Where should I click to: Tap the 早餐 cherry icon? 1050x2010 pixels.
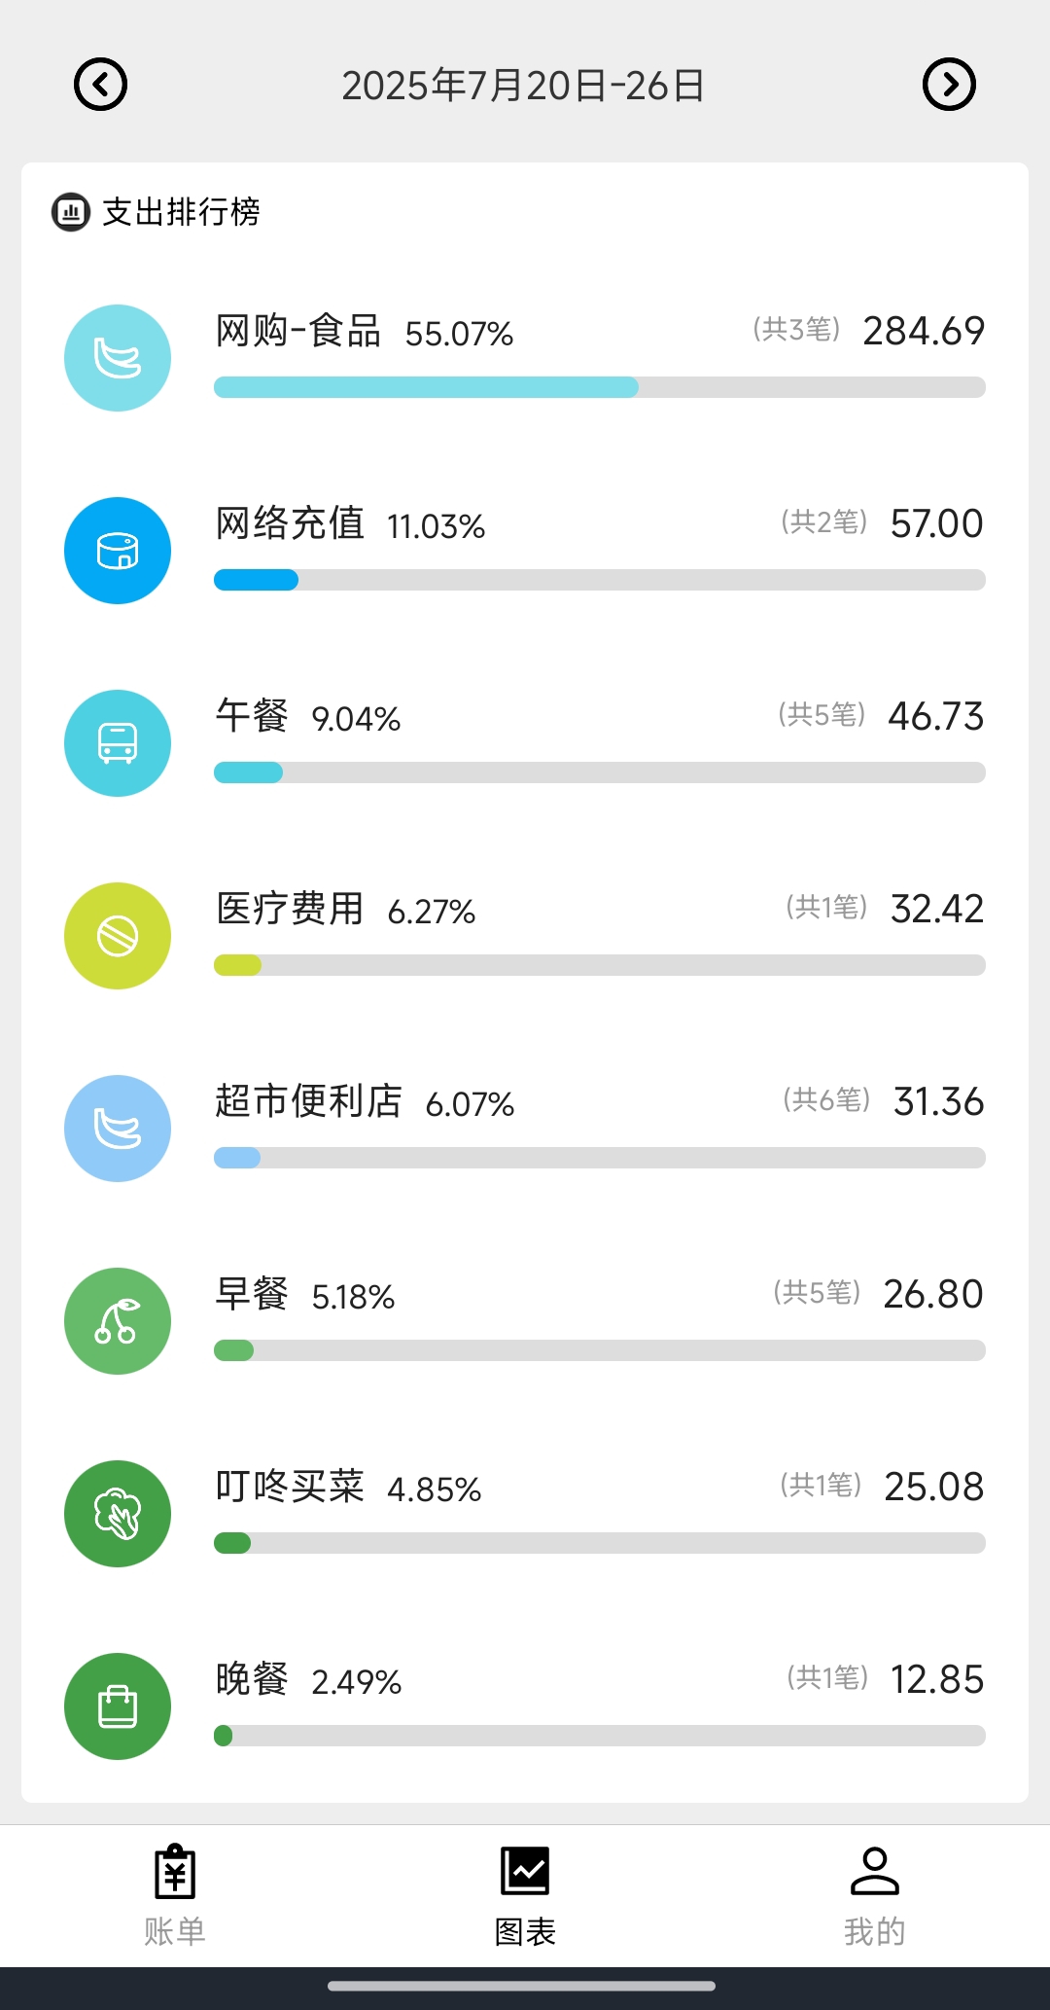coord(118,1321)
